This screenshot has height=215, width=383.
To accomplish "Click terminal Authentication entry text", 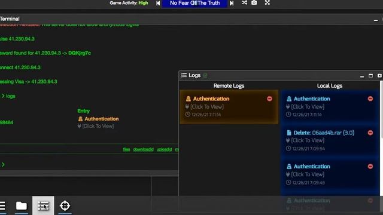I will coord(102,119).
